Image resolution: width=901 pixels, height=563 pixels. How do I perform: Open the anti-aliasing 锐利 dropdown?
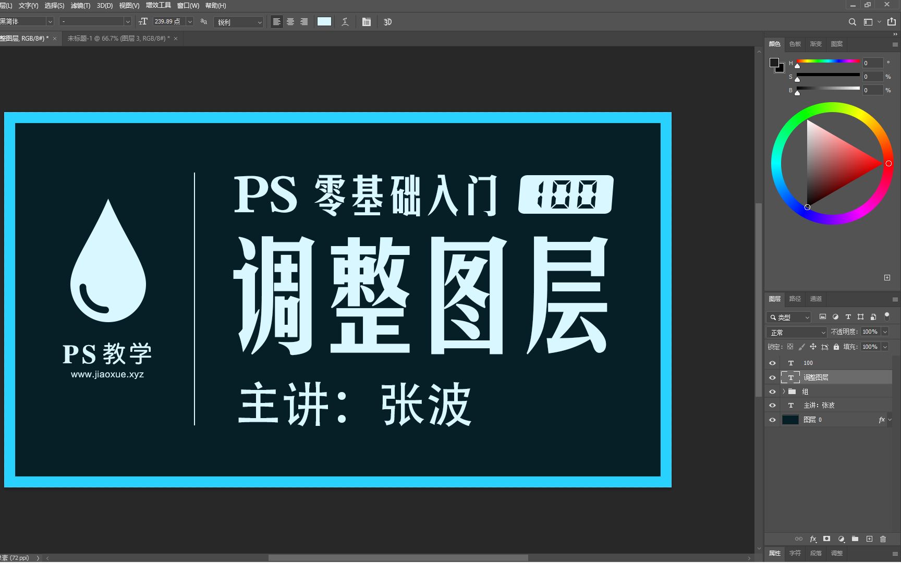[239, 22]
